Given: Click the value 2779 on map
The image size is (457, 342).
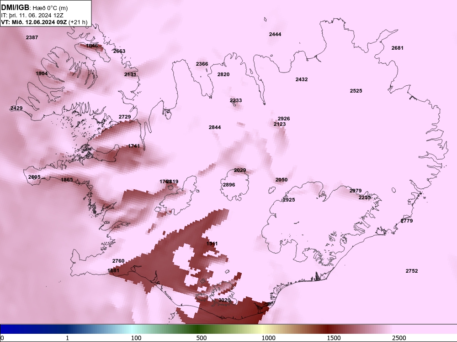Looking at the screenshot, I should click(407, 221).
